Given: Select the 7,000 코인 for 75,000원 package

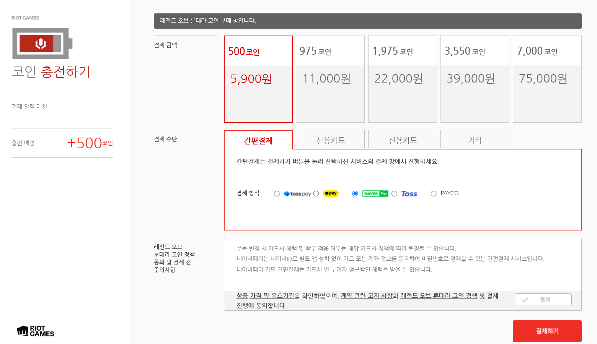Looking at the screenshot, I should (x=547, y=79).
